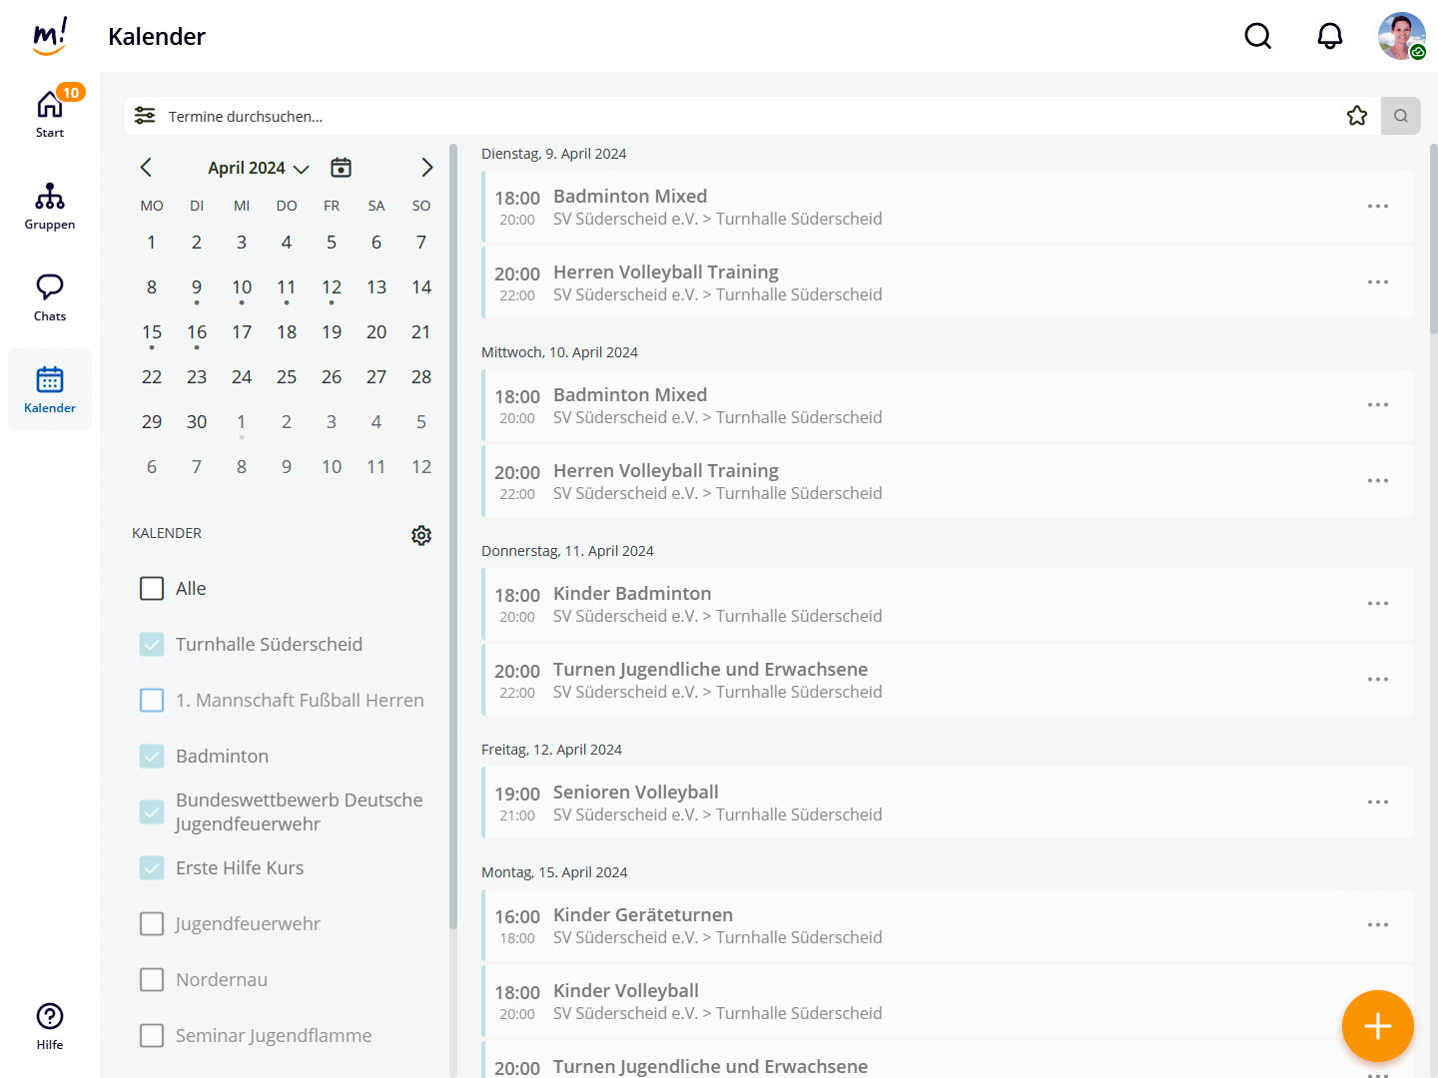This screenshot has width=1438, height=1078.
Task: Expand the April 2024 month dropdown
Action: point(258,168)
